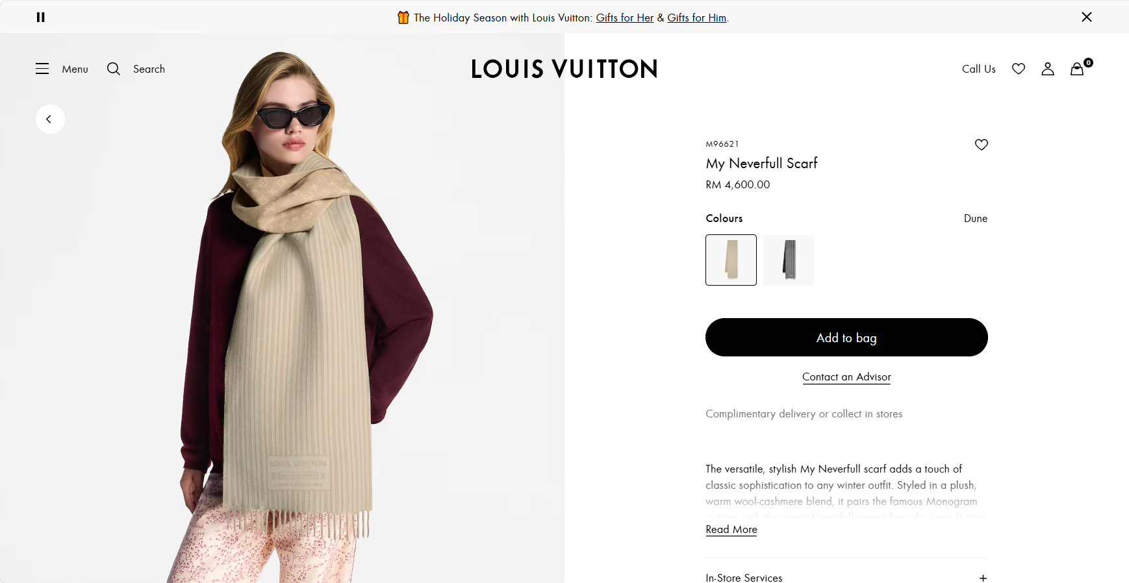Click the Add to bag button
Screen dimensions: 1129x583
coord(846,338)
